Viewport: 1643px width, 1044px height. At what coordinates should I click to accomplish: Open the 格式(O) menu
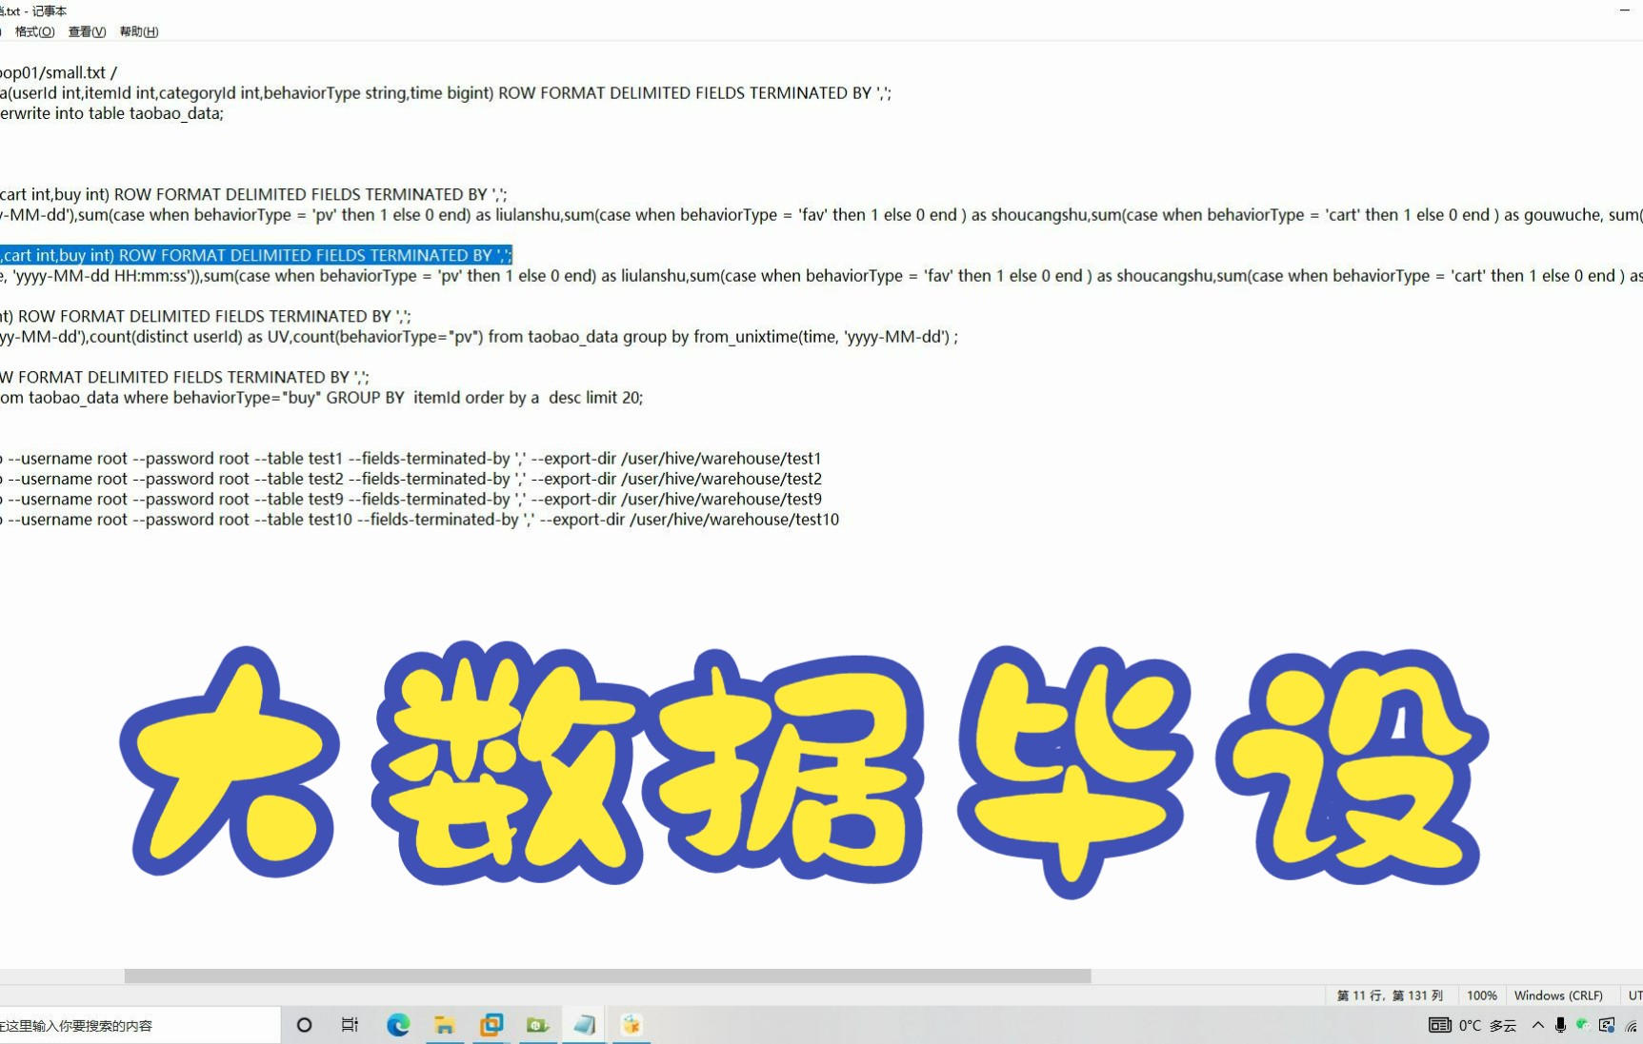click(33, 31)
